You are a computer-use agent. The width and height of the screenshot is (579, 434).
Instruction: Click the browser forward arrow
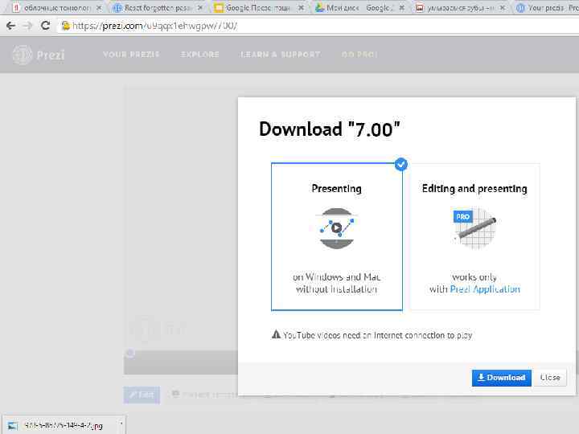tap(27, 26)
